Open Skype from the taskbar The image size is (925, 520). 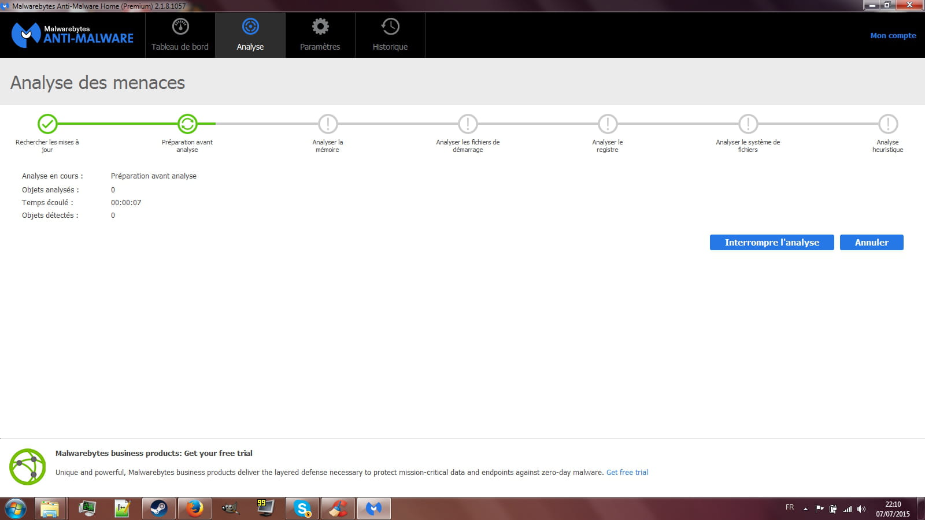302,508
